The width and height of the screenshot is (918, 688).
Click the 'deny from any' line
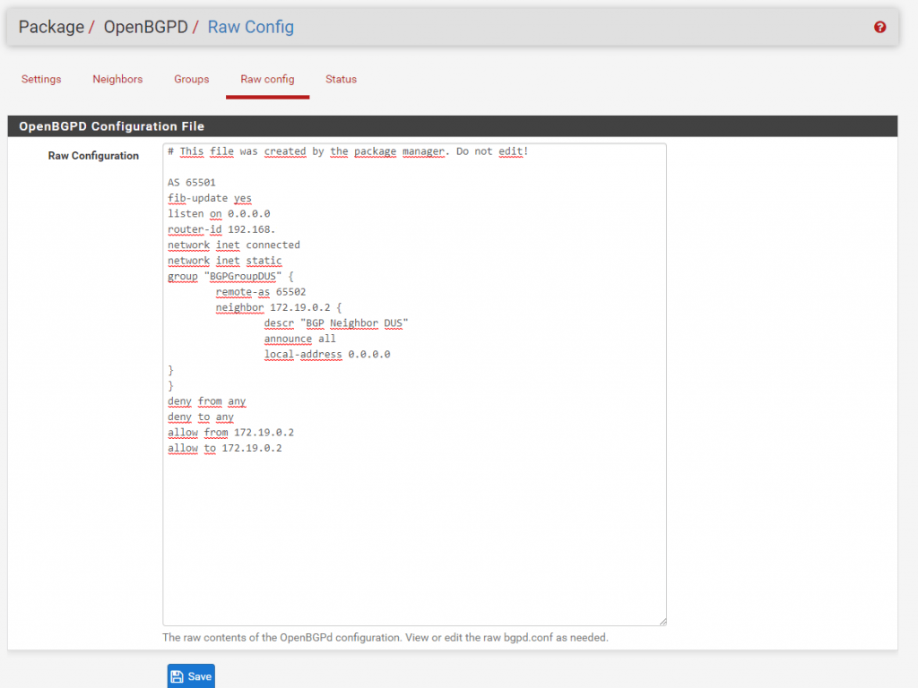pos(207,401)
